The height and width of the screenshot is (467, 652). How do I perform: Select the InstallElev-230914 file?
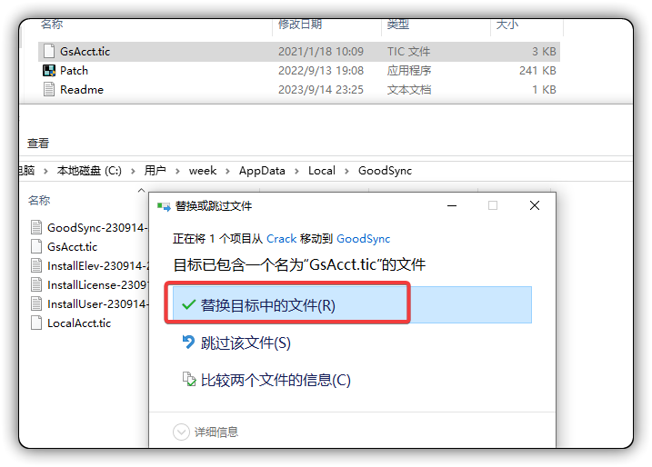pyautogui.click(x=97, y=265)
